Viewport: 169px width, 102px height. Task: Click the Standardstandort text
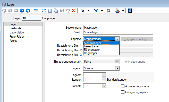[117, 80]
